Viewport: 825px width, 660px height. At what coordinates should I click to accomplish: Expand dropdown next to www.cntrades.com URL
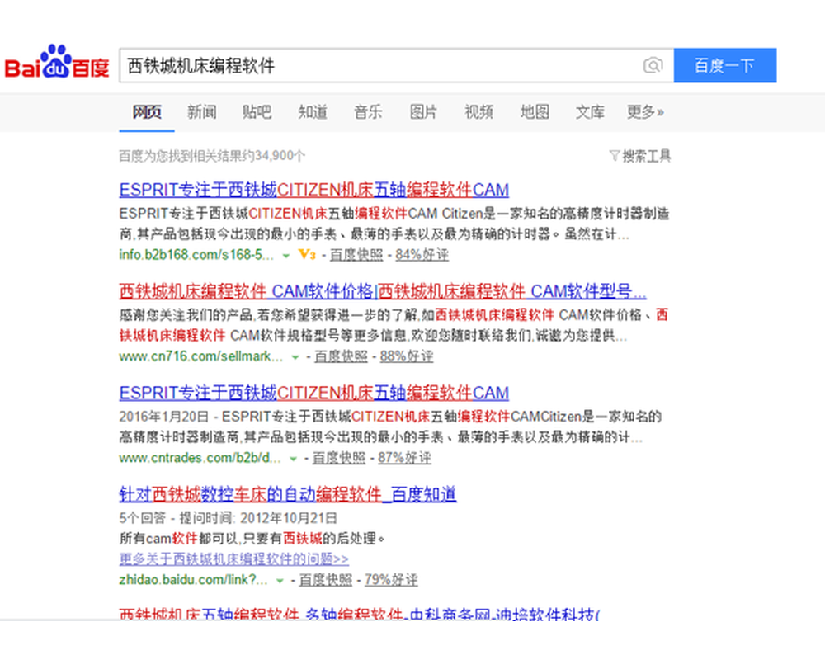tap(293, 459)
